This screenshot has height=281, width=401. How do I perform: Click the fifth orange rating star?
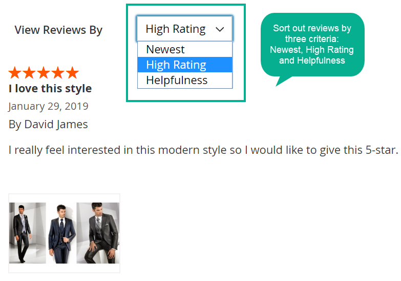[x=72, y=72]
